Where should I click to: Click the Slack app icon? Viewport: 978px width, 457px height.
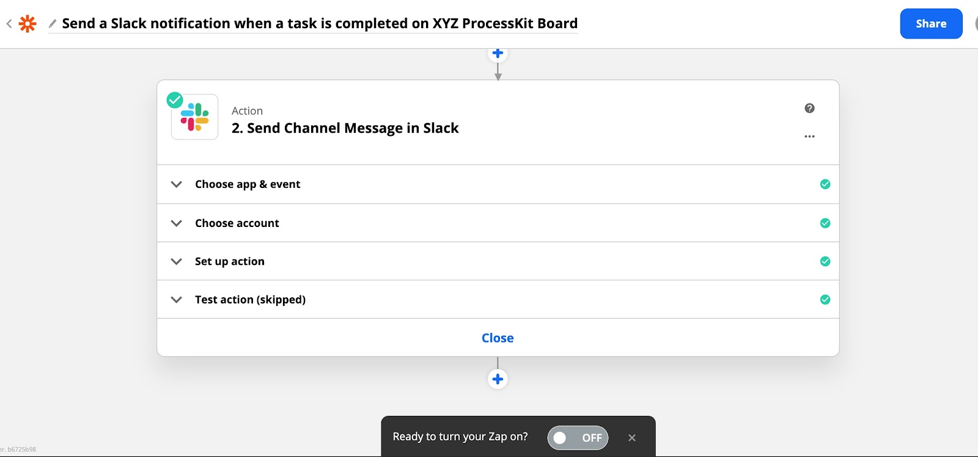coord(195,117)
